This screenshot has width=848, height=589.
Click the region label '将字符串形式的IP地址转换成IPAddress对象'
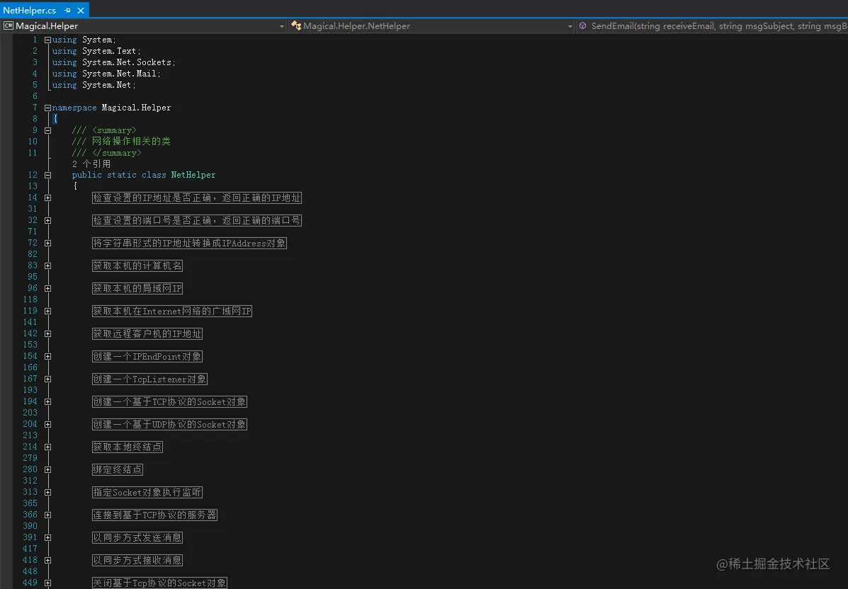[189, 243]
